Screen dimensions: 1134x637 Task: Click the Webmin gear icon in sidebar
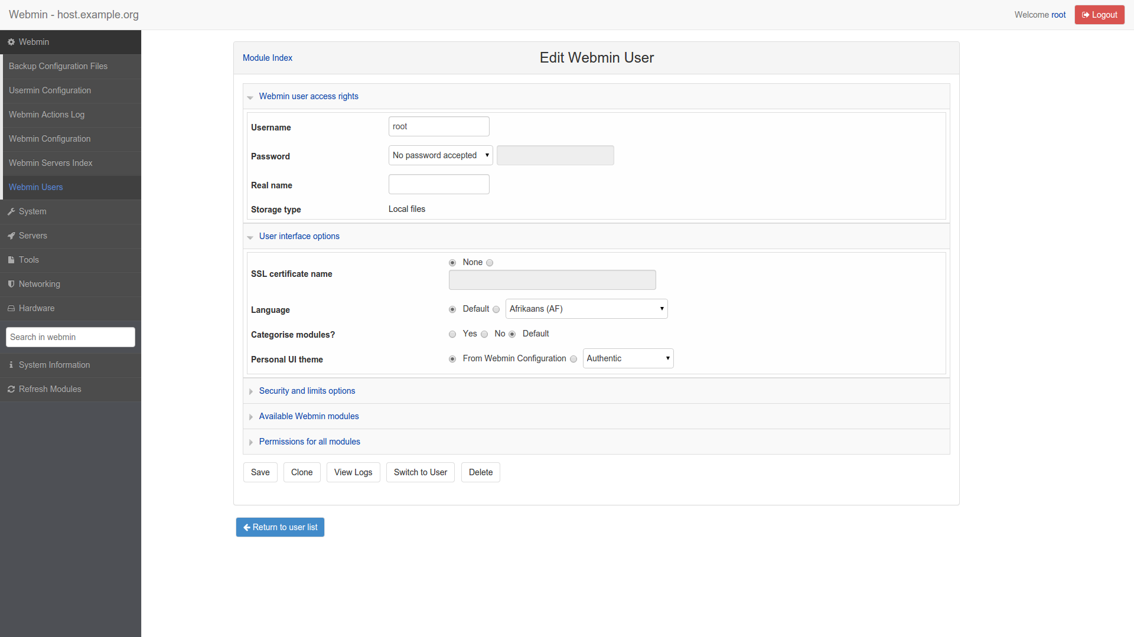[x=11, y=42]
